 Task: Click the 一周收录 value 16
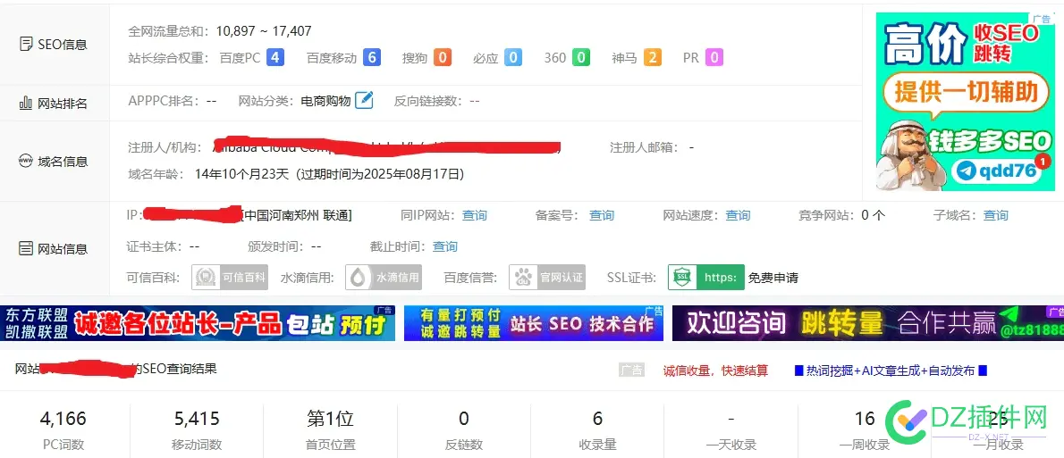click(x=865, y=419)
